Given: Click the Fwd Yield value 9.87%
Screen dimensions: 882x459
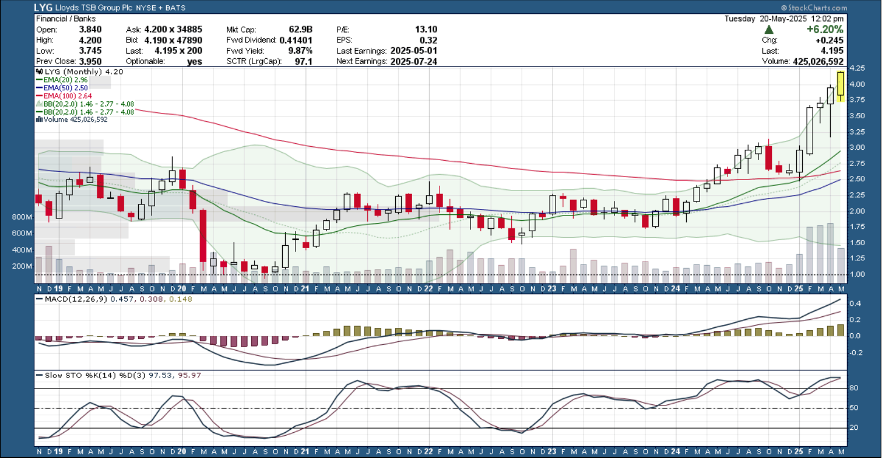Looking at the screenshot, I should click(300, 51).
